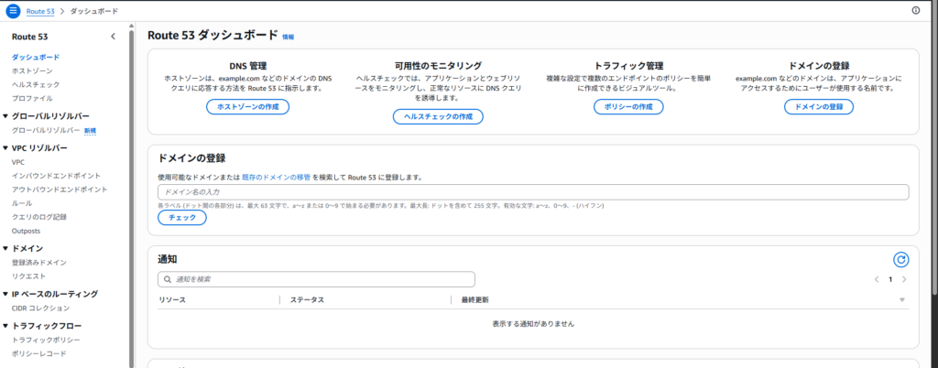Viewport: 938px width, 368px height.
Task: Open the hamburger navigation menu icon
Action: [13, 10]
